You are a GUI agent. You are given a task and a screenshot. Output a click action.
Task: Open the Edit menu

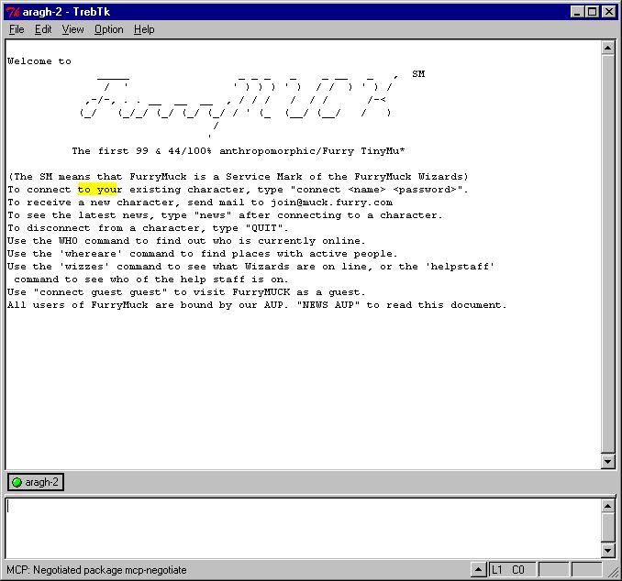(x=43, y=29)
